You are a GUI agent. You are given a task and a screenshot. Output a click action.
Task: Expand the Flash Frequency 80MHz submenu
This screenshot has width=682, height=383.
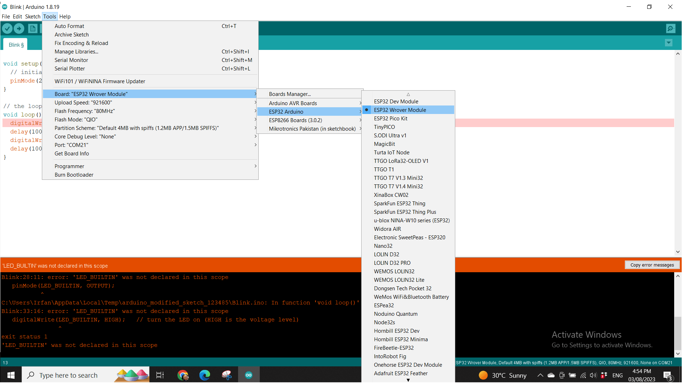[x=150, y=111]
